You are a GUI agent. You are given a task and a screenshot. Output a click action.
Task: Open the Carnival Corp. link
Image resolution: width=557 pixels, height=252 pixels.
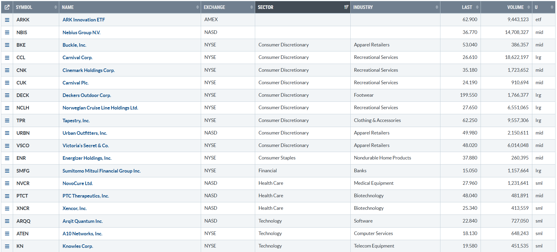pos(77,58)
